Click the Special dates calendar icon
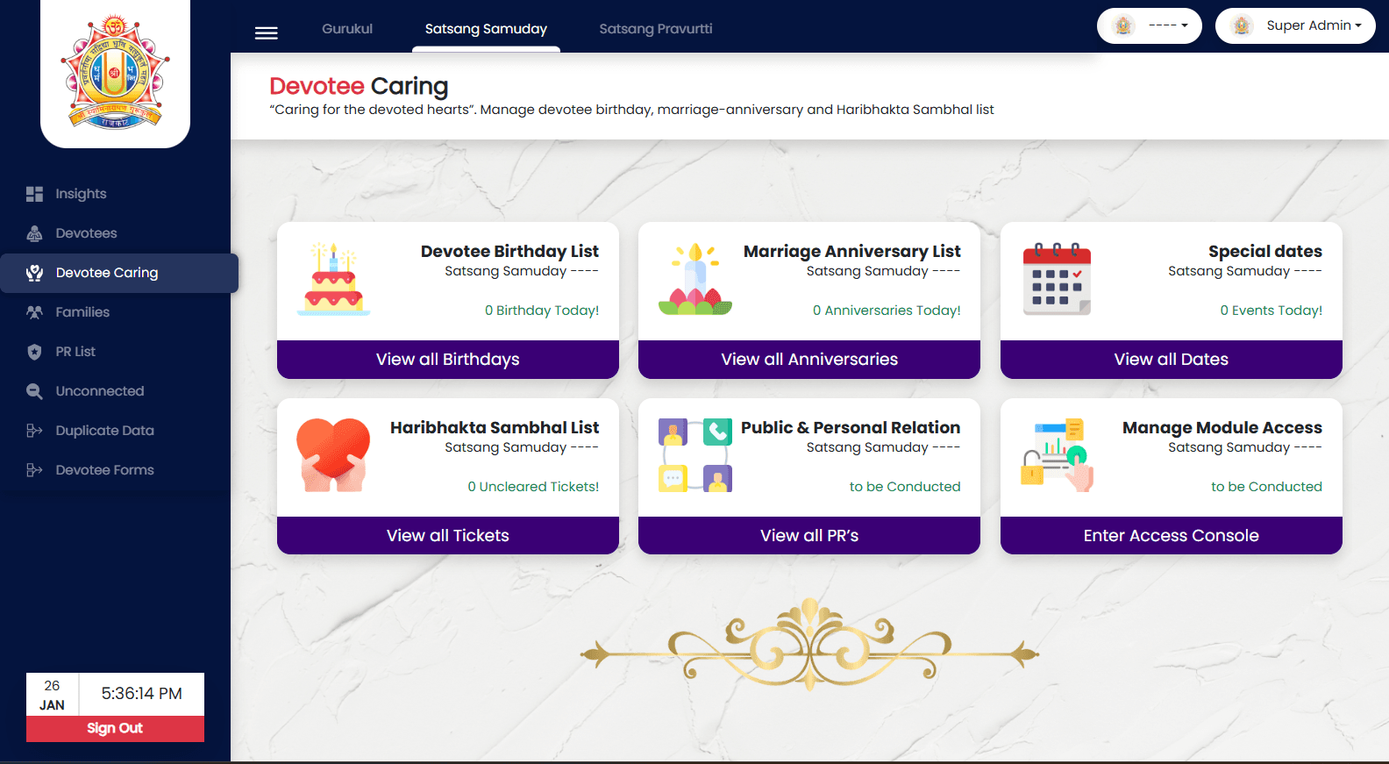Image resolution: width=1389 pixels, height=764 pixels. [x=1057, y=280]
